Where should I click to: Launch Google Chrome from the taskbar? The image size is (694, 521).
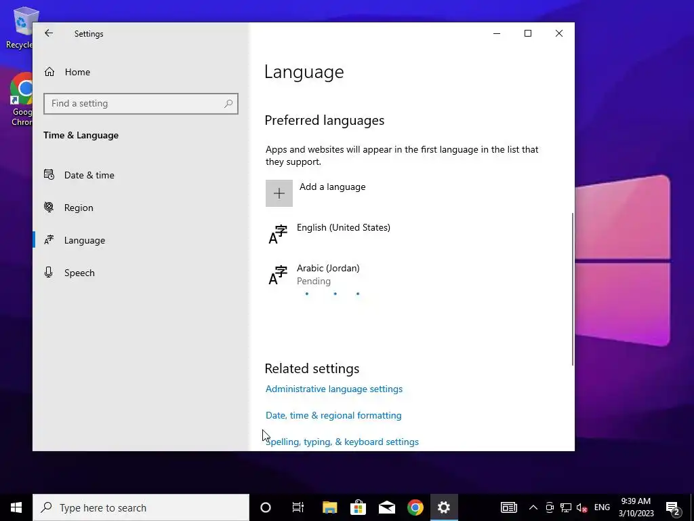click(415, 507)
